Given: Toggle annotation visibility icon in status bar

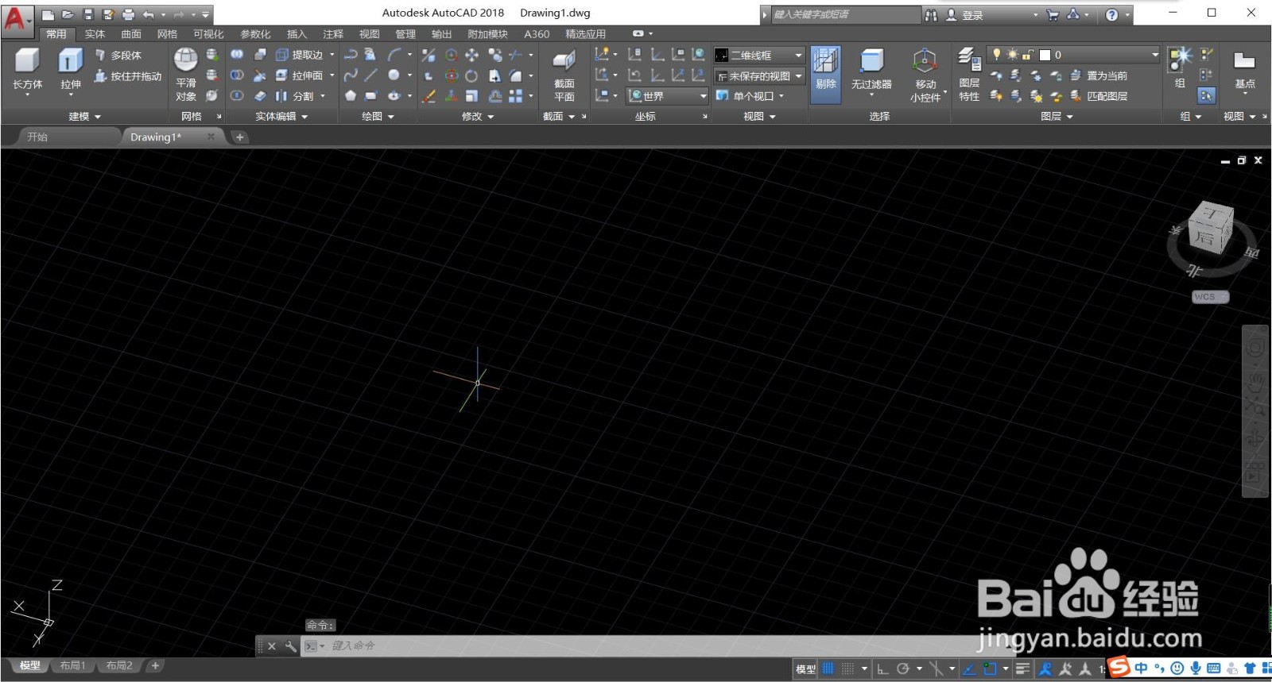Looking at the screenshot, I should [1045, 669].
